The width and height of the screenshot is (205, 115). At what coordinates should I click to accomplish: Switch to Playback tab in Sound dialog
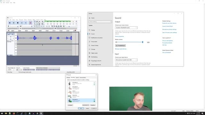pyautogui.click(x=68, y=78)
